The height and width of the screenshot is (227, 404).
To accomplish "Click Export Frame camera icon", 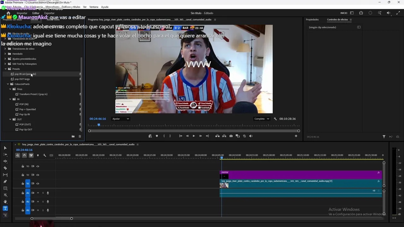I will [x=231, y=136].
